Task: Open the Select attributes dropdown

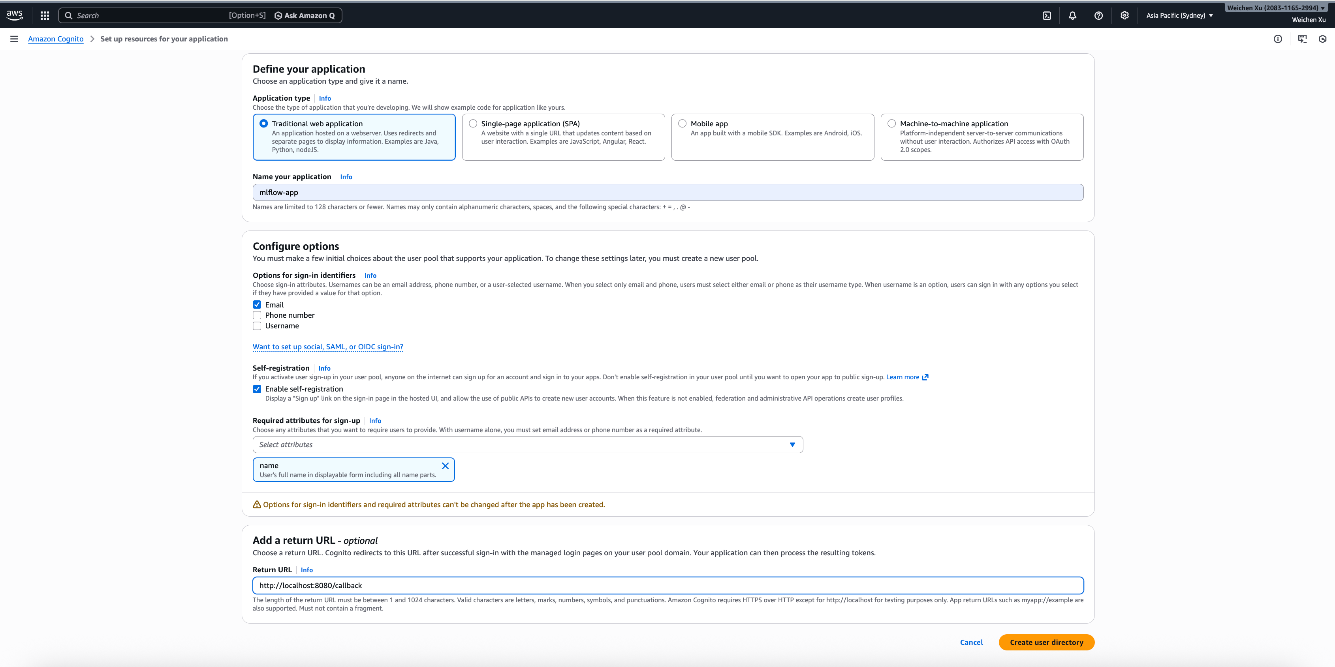Action: click(527, 444)
